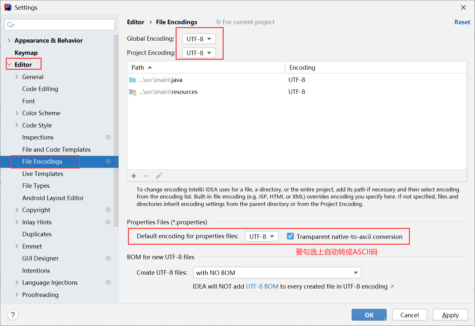Open File and Code Templates page
The image size is (475, 326).
click(x=56, y=149)
